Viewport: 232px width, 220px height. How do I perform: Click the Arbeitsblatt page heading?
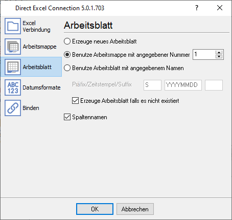(88, 25)
